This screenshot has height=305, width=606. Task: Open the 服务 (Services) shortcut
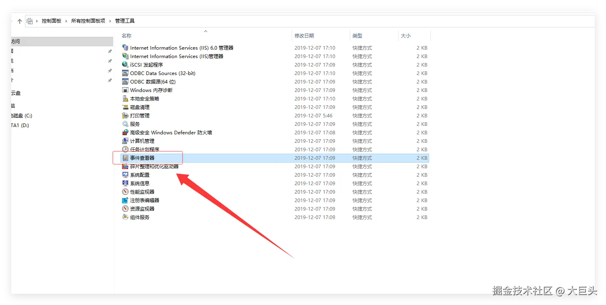click(136, 124)
